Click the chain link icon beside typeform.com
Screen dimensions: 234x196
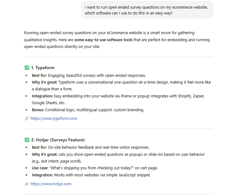tap(27, 119)
